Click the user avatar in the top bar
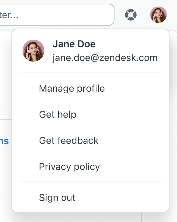Viewport: 177px width, 222px height. (x=158, y=15)
